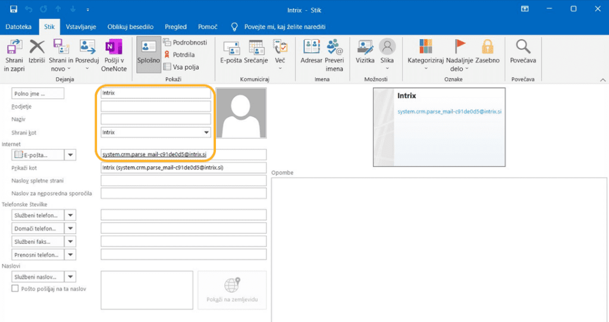Image resolution: width=609 pixels, height=322 pixels.
Task: Open dropdown next to Službeni faks
Action: [70, 242]
